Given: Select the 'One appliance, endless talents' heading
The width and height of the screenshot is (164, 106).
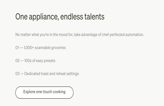Looking at the screenshot, I should point(60,17).
